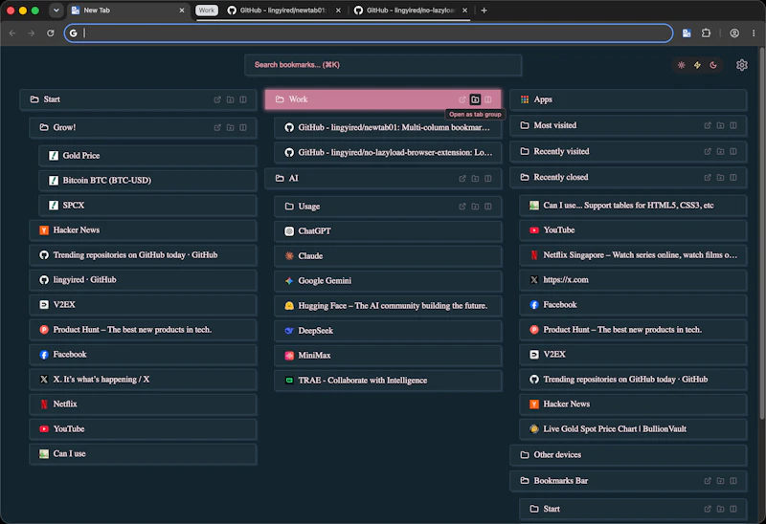Viewport: 766px width, 524px height.
Task: Open the Netflix Singapore recently closed entry
Action: coord(633,255)
